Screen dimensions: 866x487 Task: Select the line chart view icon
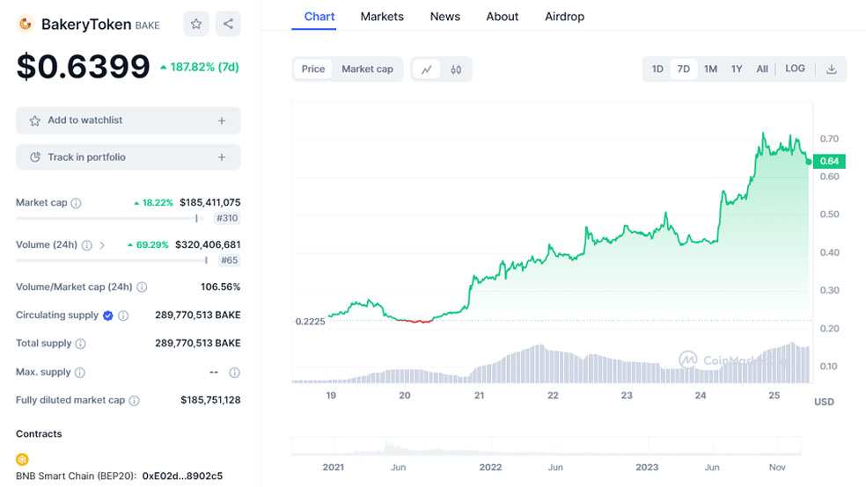[x=426, y=69]
